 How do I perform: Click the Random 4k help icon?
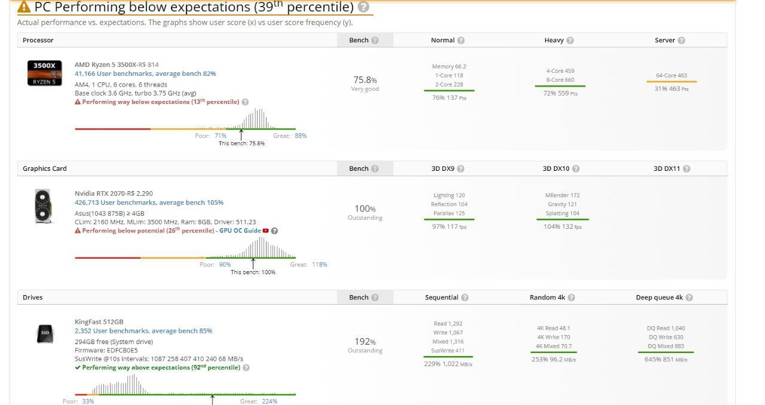pos(571,297)
